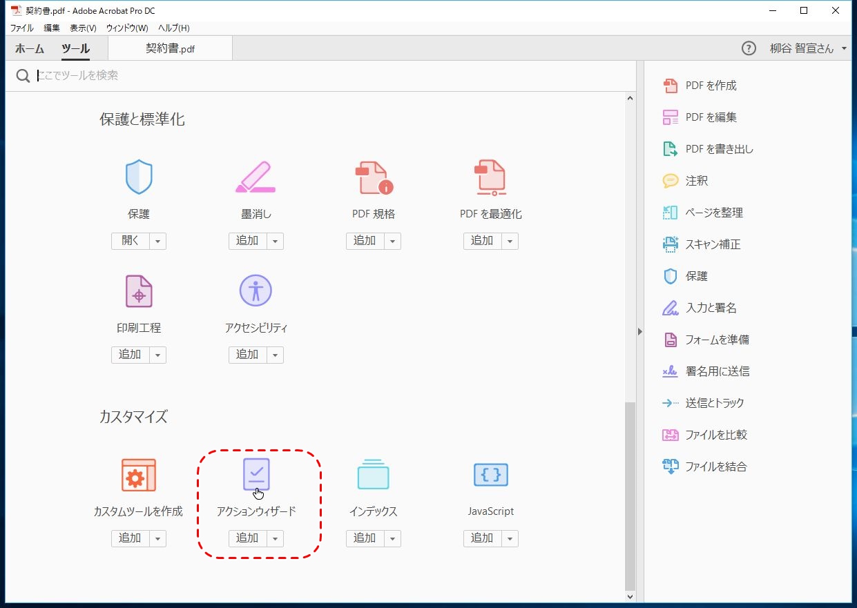Screen dimensions: 857x608
Task: Expand dropdown arrow for アクセシビリティ 追加
Action: coord(276,355)
